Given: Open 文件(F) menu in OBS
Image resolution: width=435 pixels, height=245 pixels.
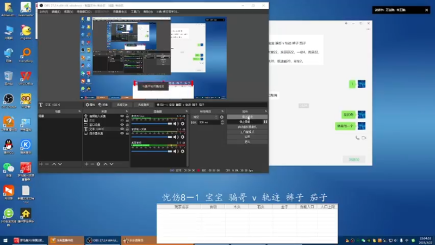Looking at the screenshot, I should [x=43, y=11].
